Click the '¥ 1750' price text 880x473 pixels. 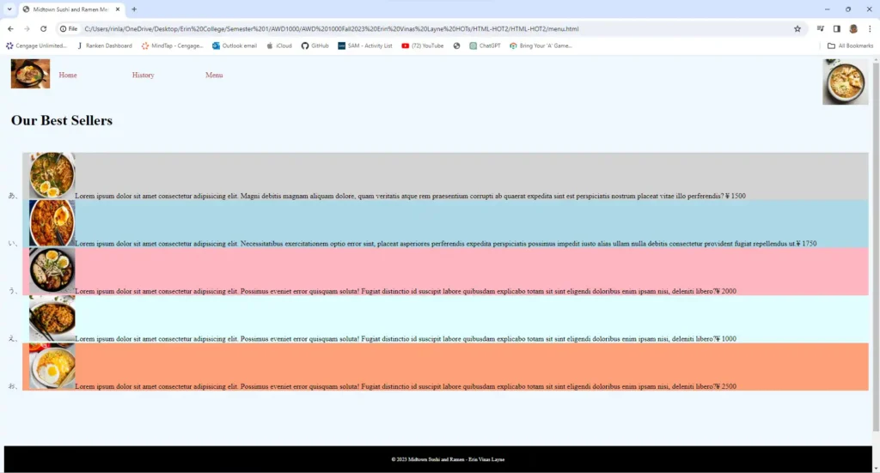pyautogui.click(x=806, y=244)
